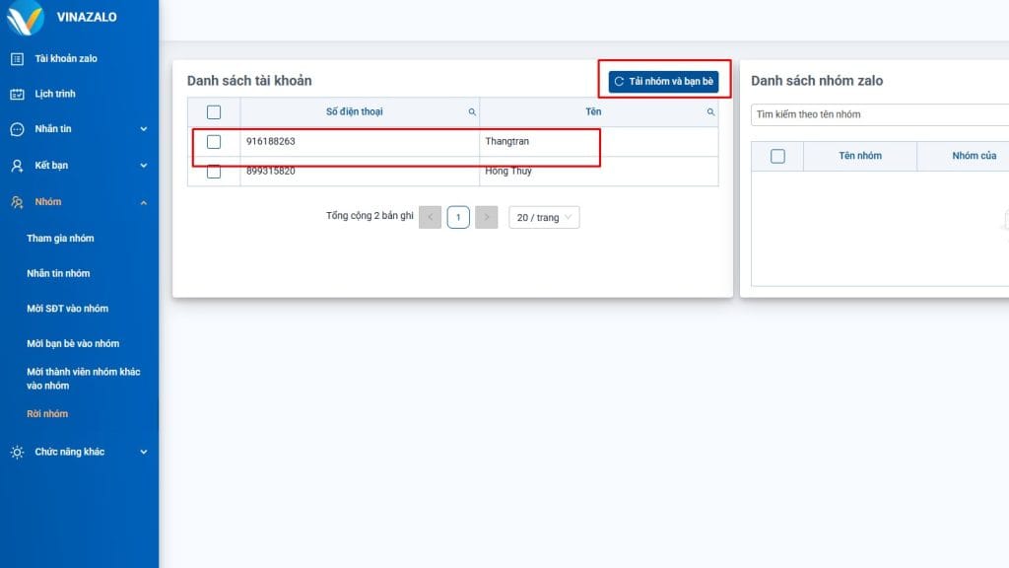Click the Tải nhóm và bạn bè button

pos(663,81)
